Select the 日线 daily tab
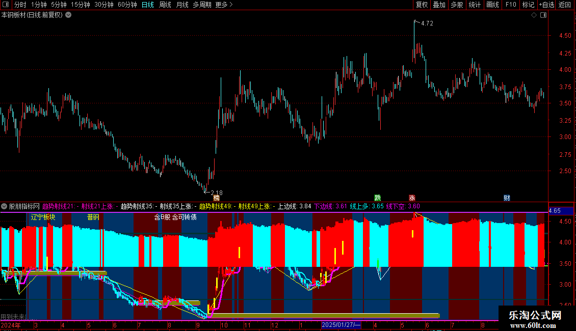The image size is (576, 331). click(148, 5)
